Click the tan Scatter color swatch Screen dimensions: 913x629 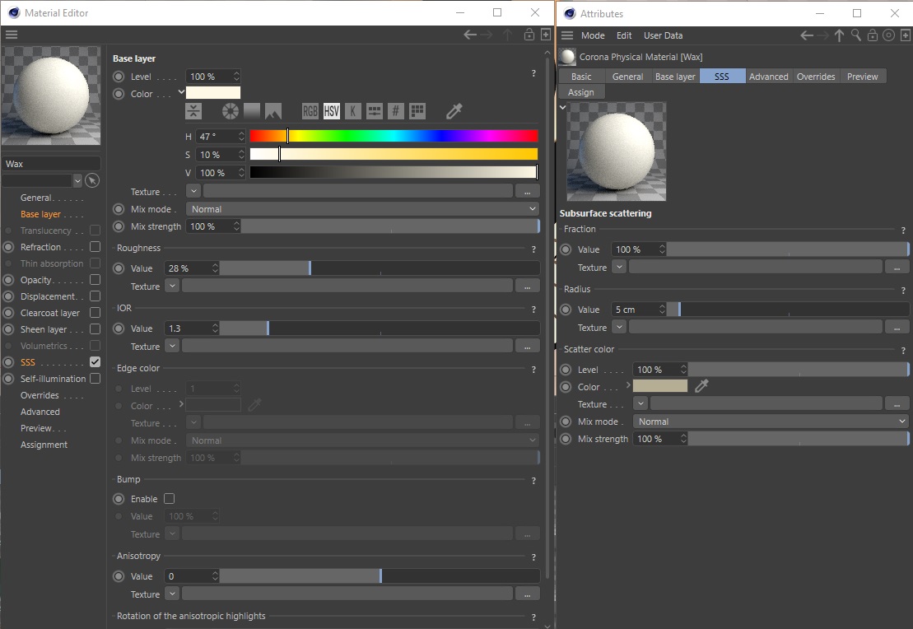click(659, 385)
